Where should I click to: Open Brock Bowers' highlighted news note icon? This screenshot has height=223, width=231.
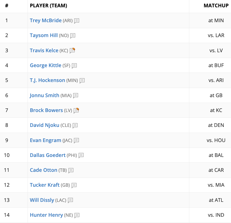click(76, 111)
